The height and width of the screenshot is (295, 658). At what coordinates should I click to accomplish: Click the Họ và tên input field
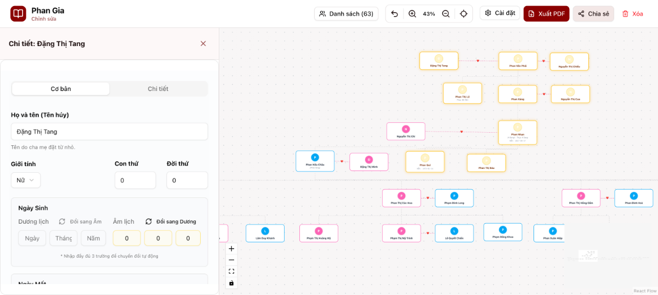tap(109, 132)
